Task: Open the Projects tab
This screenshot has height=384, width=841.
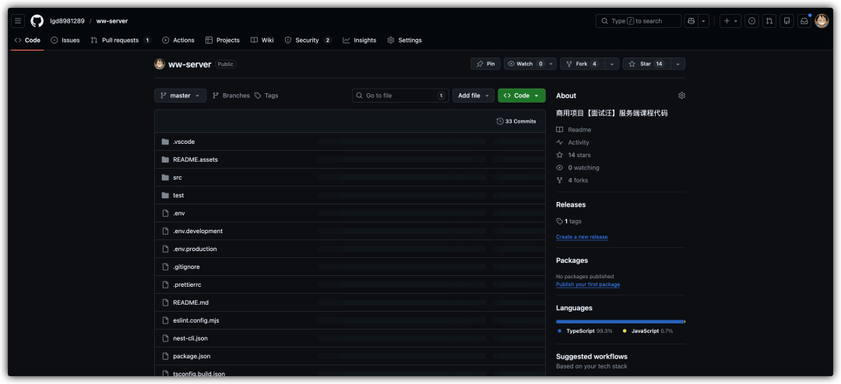Action: pyautogui.click(x=223, y=40)
